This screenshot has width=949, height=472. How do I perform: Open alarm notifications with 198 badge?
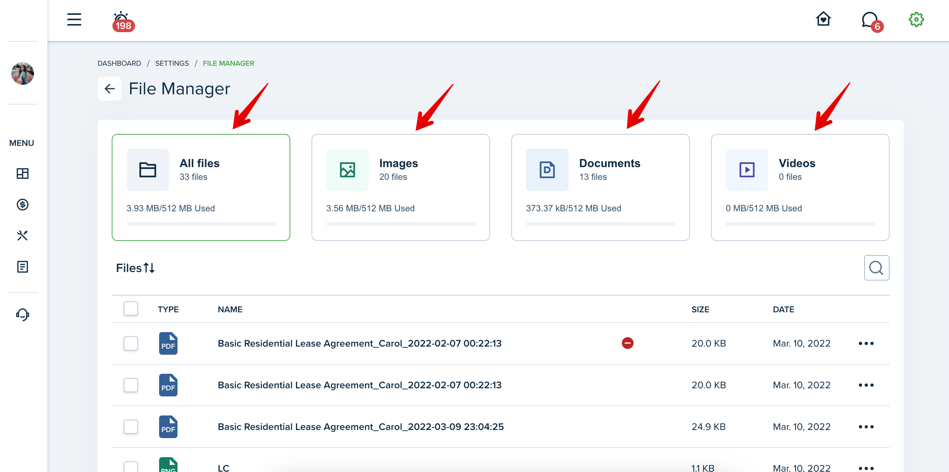coord(123,22)
